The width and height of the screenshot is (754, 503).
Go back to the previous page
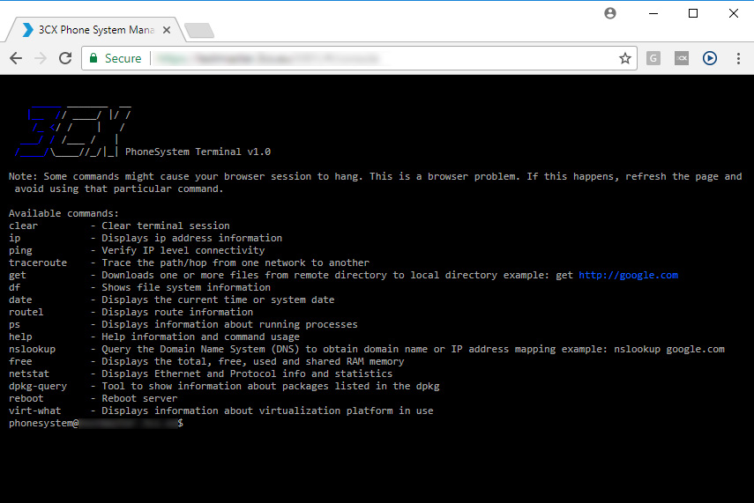click(x=16, y=58)
